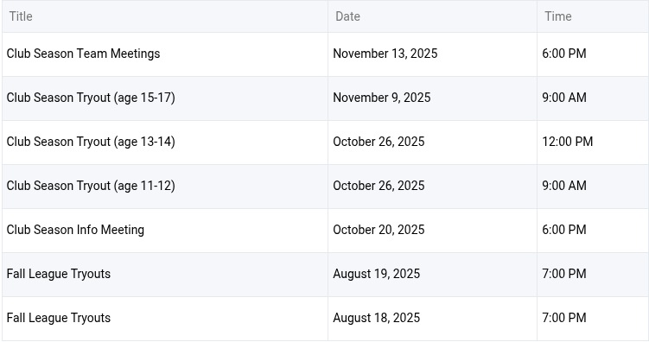Click the 12:00 PM time cell
The image size is (649, 342).
pos(568,142)
